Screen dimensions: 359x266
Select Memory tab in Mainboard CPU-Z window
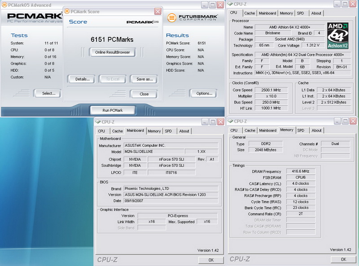(154, 131)
